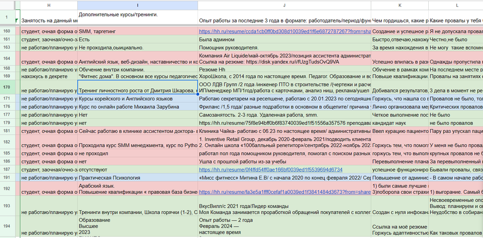Click the green filter icon in header row
The image size is (483, 238).
pyautogui.click(x=17, y=21)
